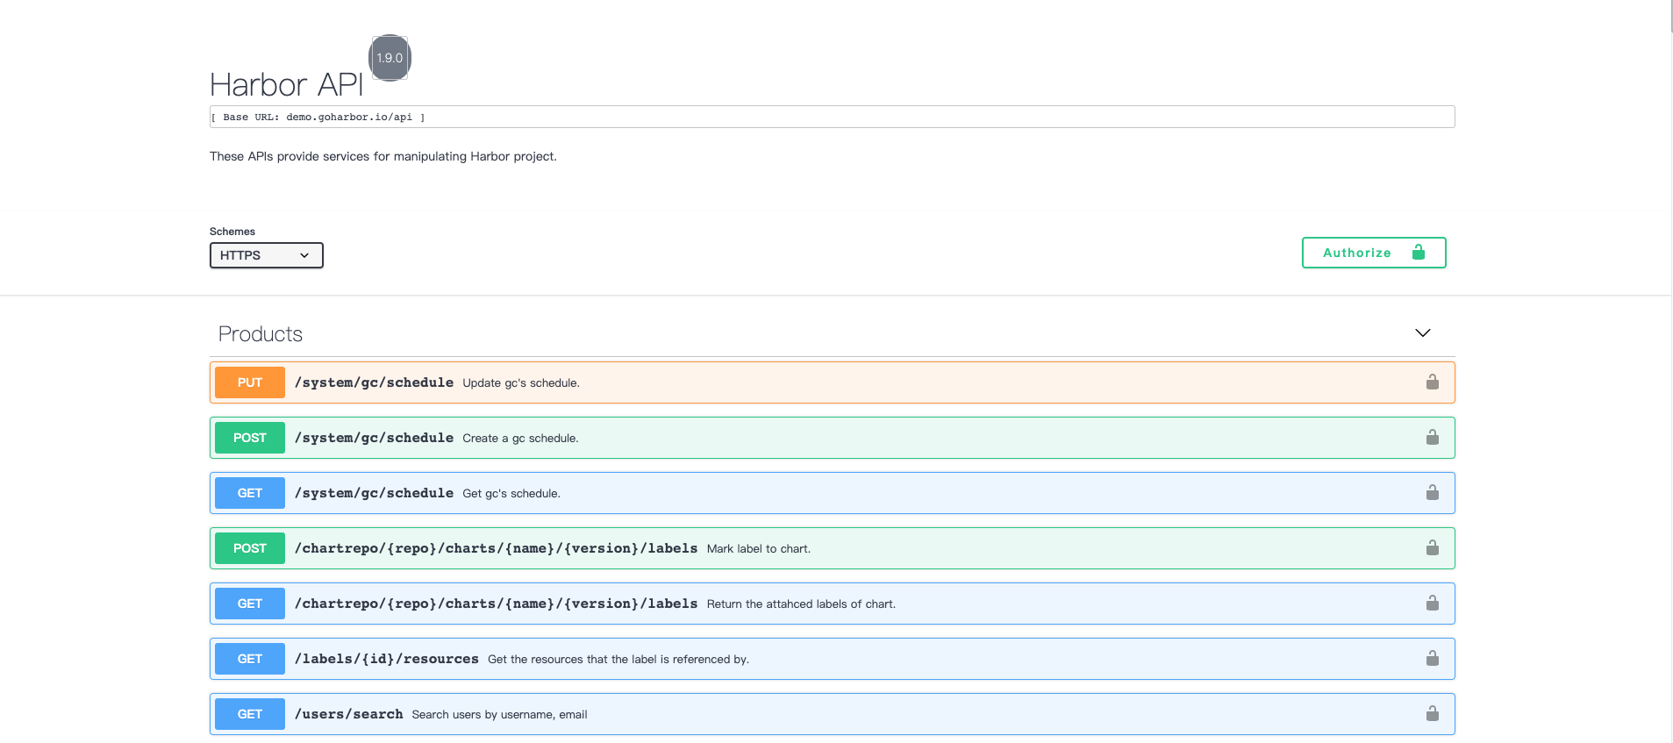
Task: Click PUT /system/gc/schedule path text
Action: pyautogui.click(x=375, y=382)
